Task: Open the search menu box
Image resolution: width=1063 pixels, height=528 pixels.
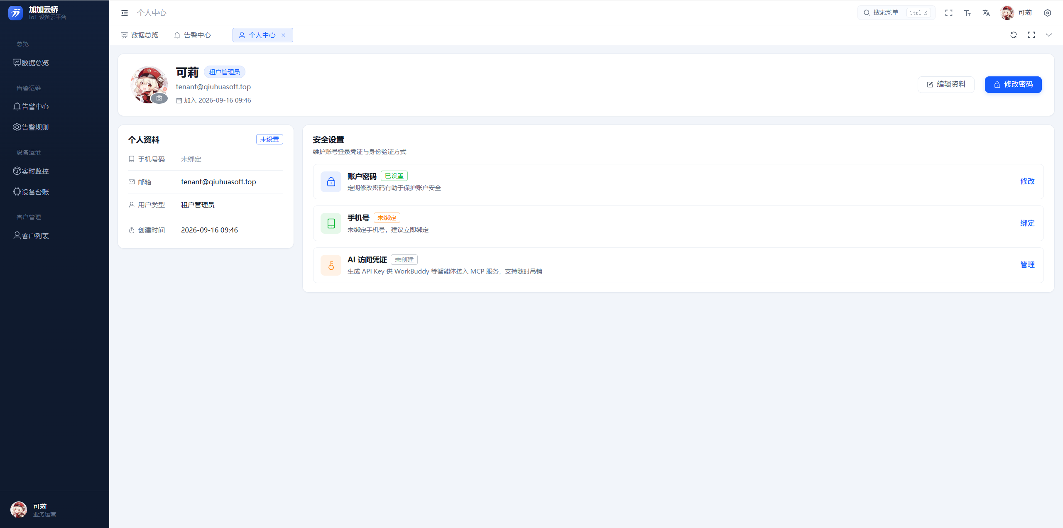Action: click(896, 13)
